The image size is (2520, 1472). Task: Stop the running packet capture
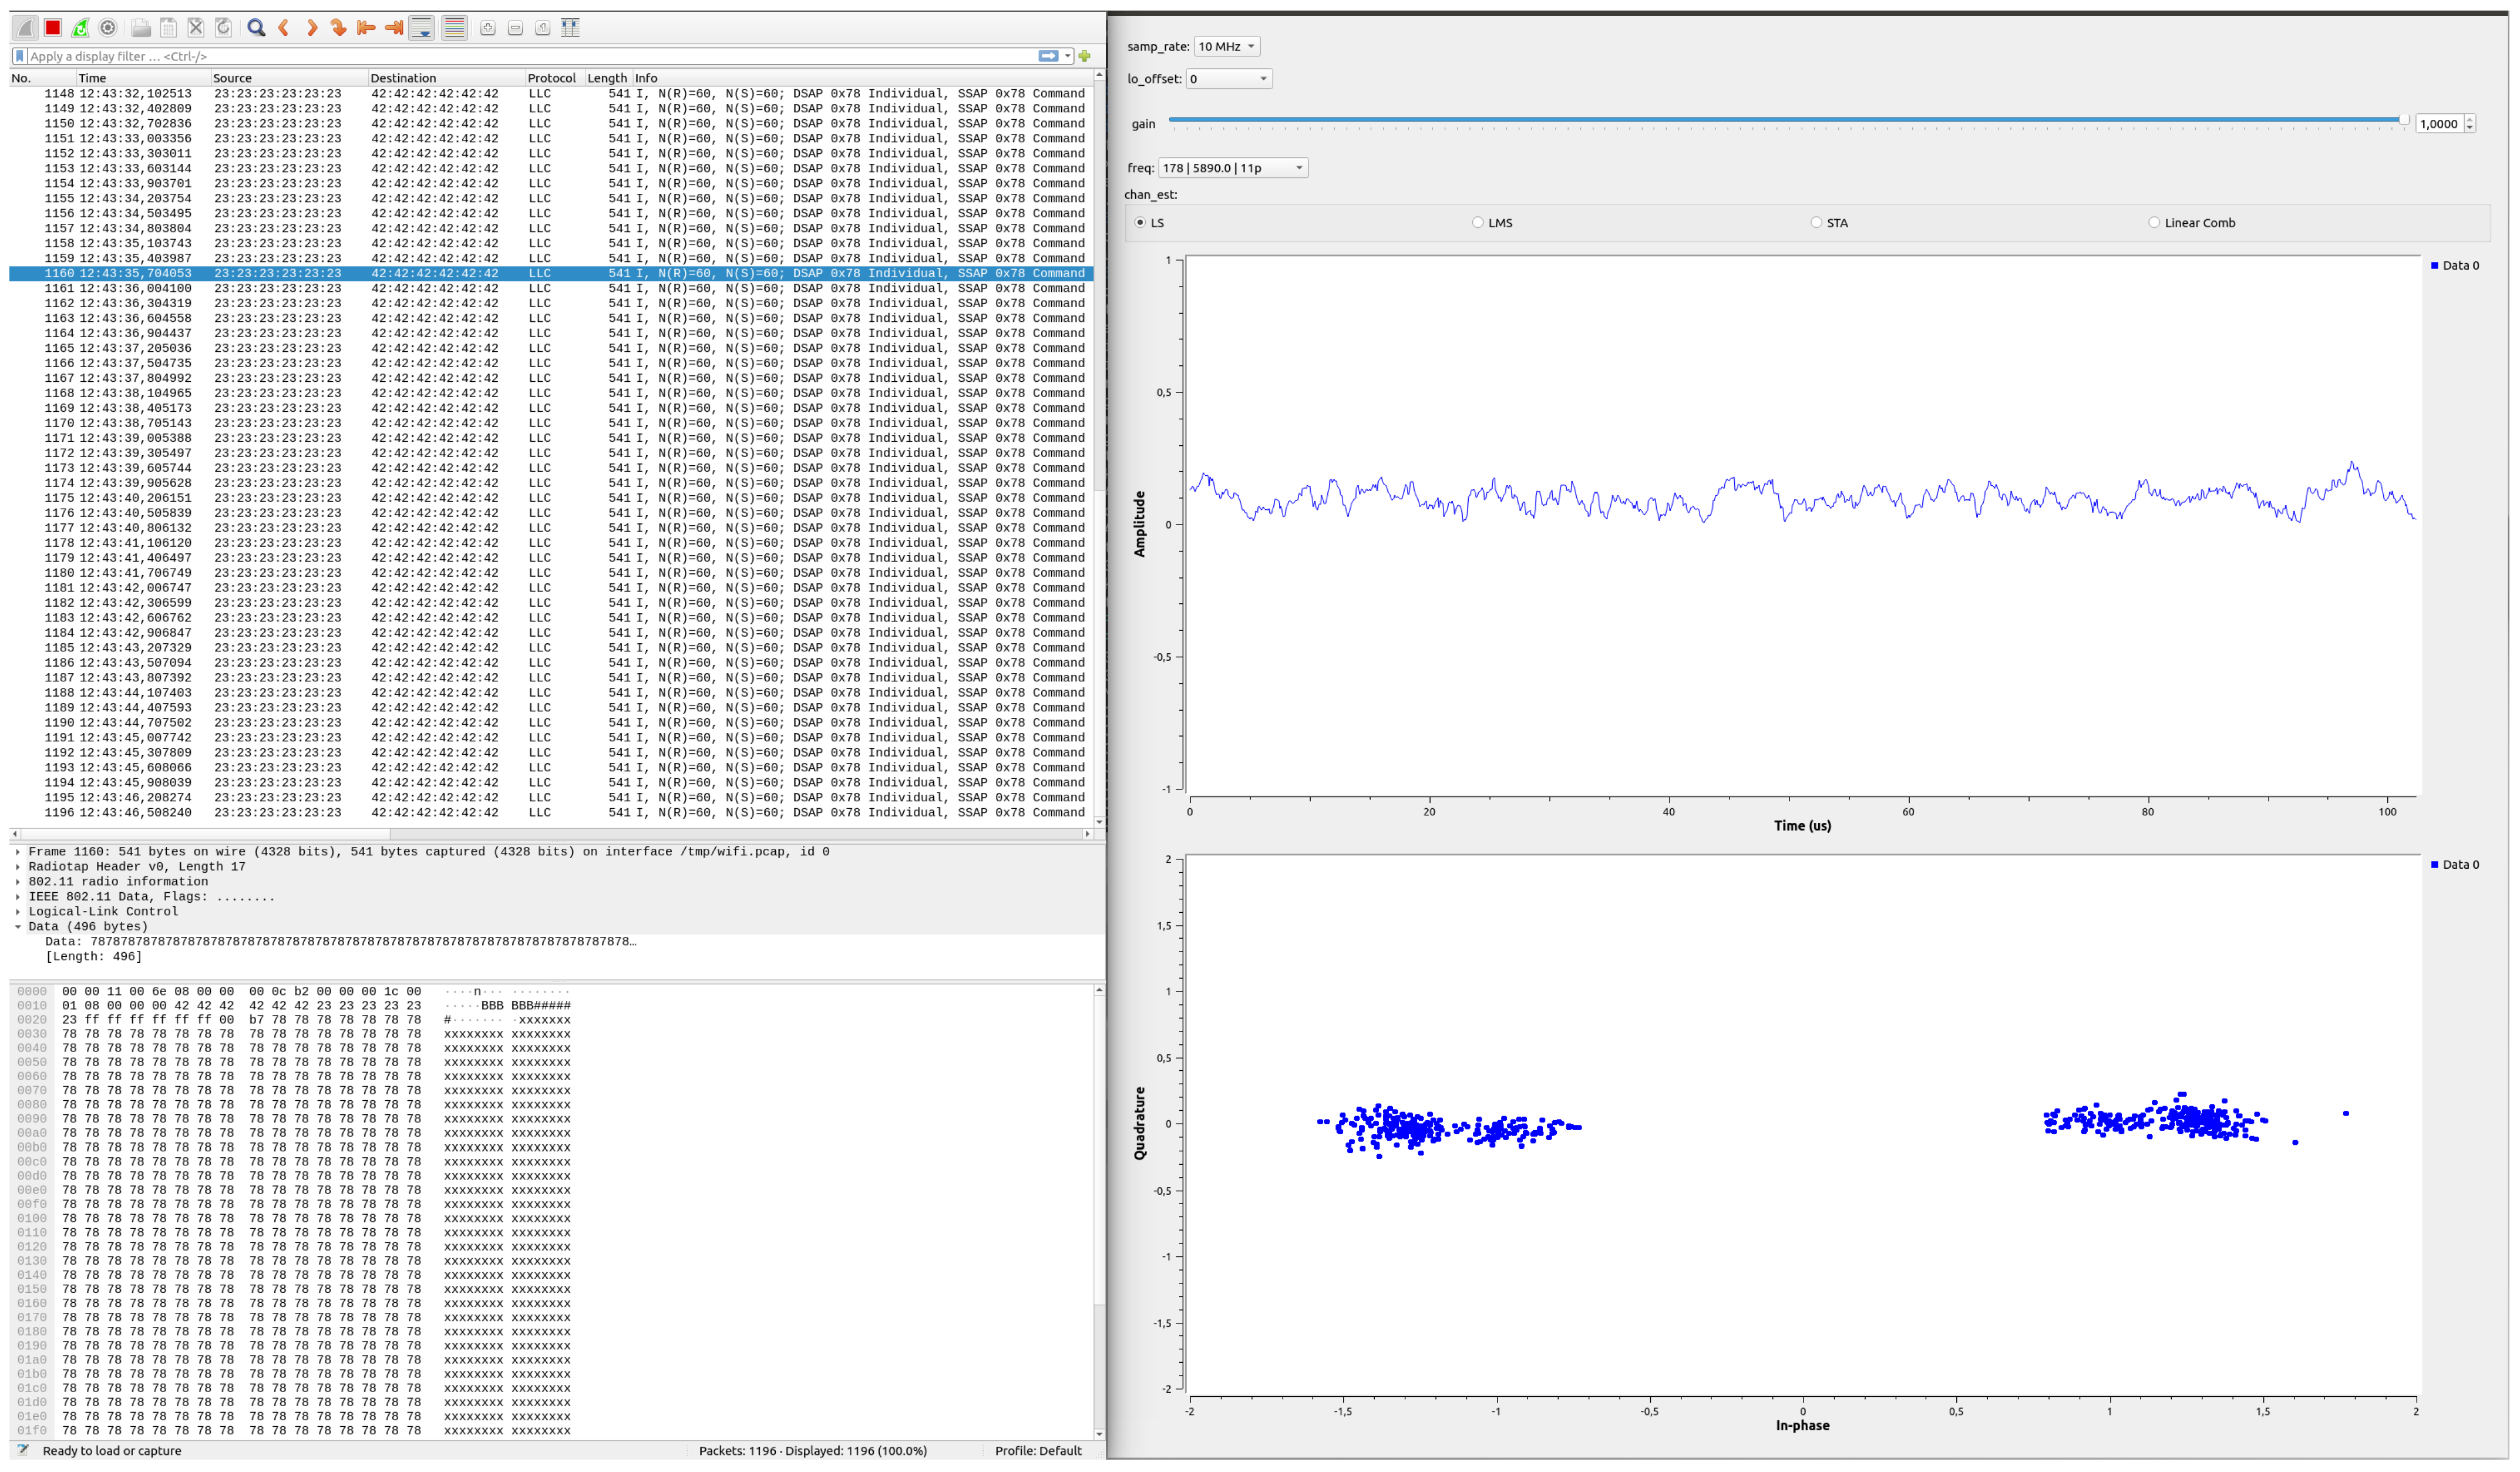coord(53,28)
